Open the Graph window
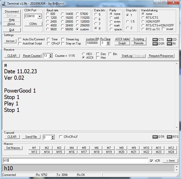The width and height of the screenshot is (181, 179). tap(122, 43)
